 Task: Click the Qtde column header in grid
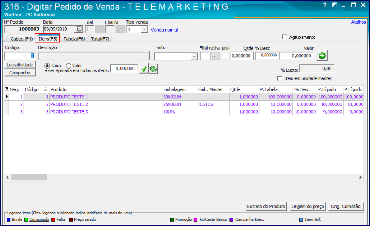coord(244,89)
